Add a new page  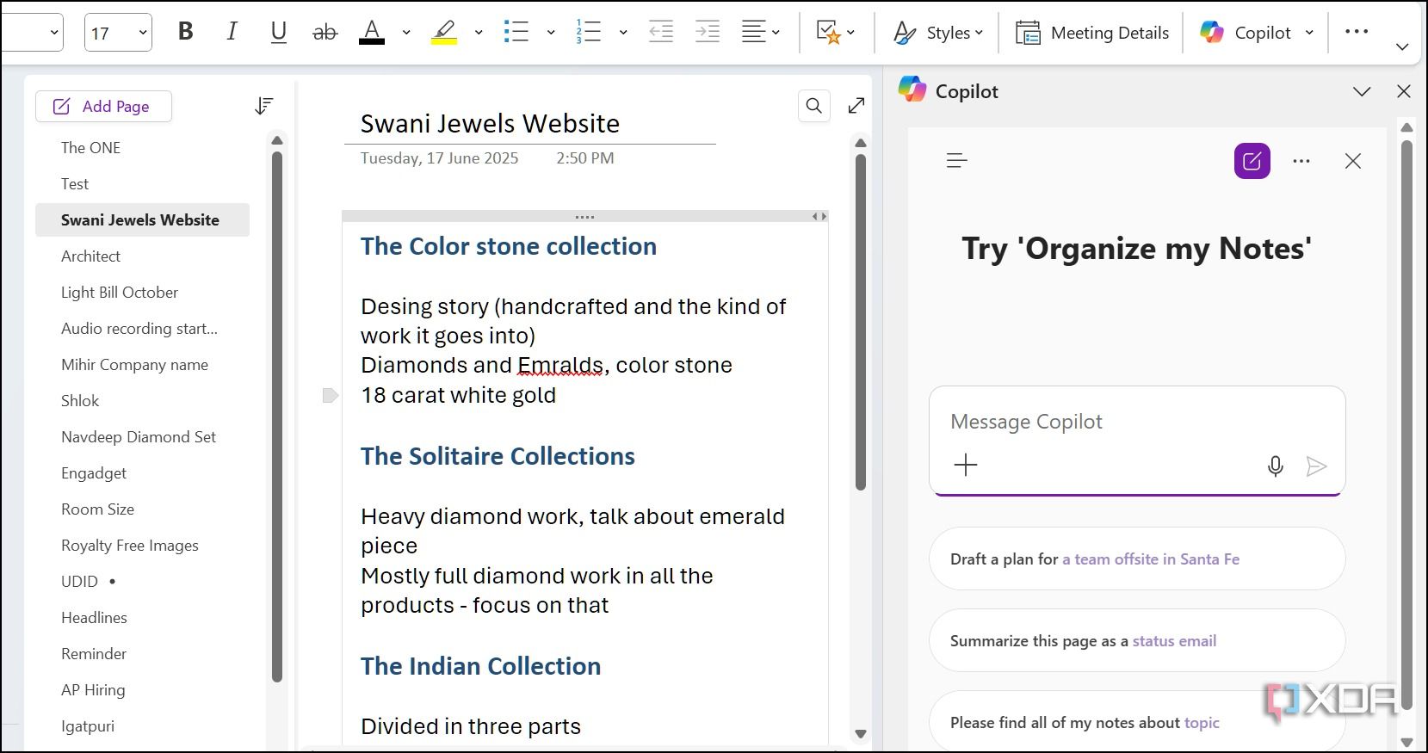tap(103, 106)
